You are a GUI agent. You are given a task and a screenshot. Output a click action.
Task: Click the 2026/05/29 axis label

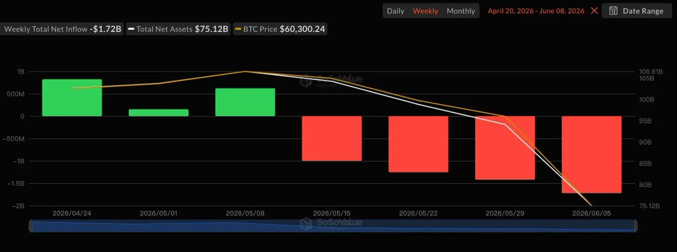[x=505, y=213]
